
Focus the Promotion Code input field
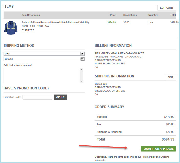(x=37, y=97)
